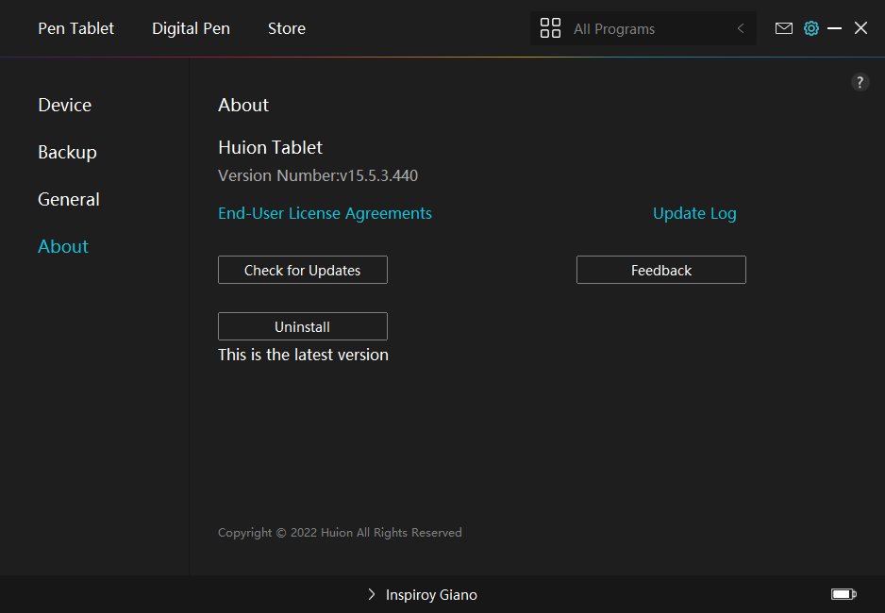Open the End-User License Agreements link
This screenshot has height=613, width=885.
(325, 213)
